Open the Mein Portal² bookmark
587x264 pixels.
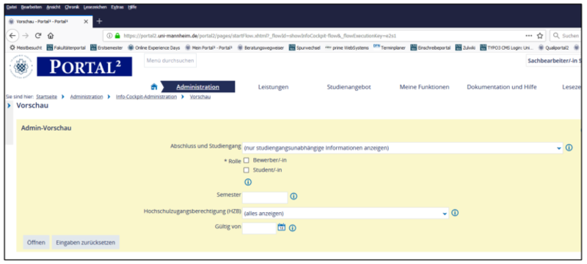click(x=209, y=48)
